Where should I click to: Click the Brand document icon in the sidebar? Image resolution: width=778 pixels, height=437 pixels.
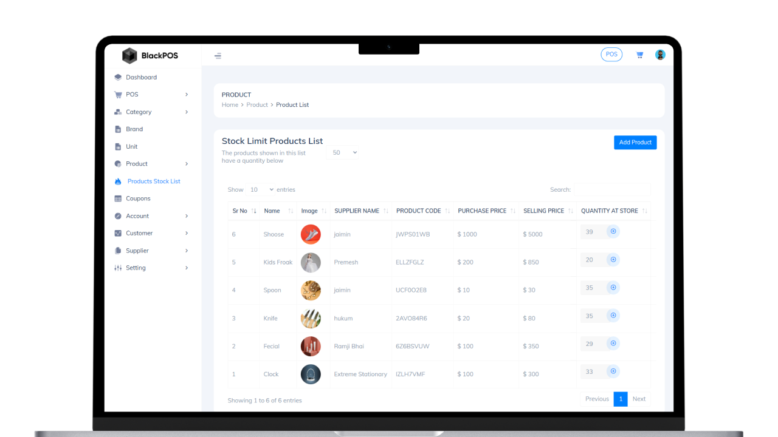click(x=118, y=129)
